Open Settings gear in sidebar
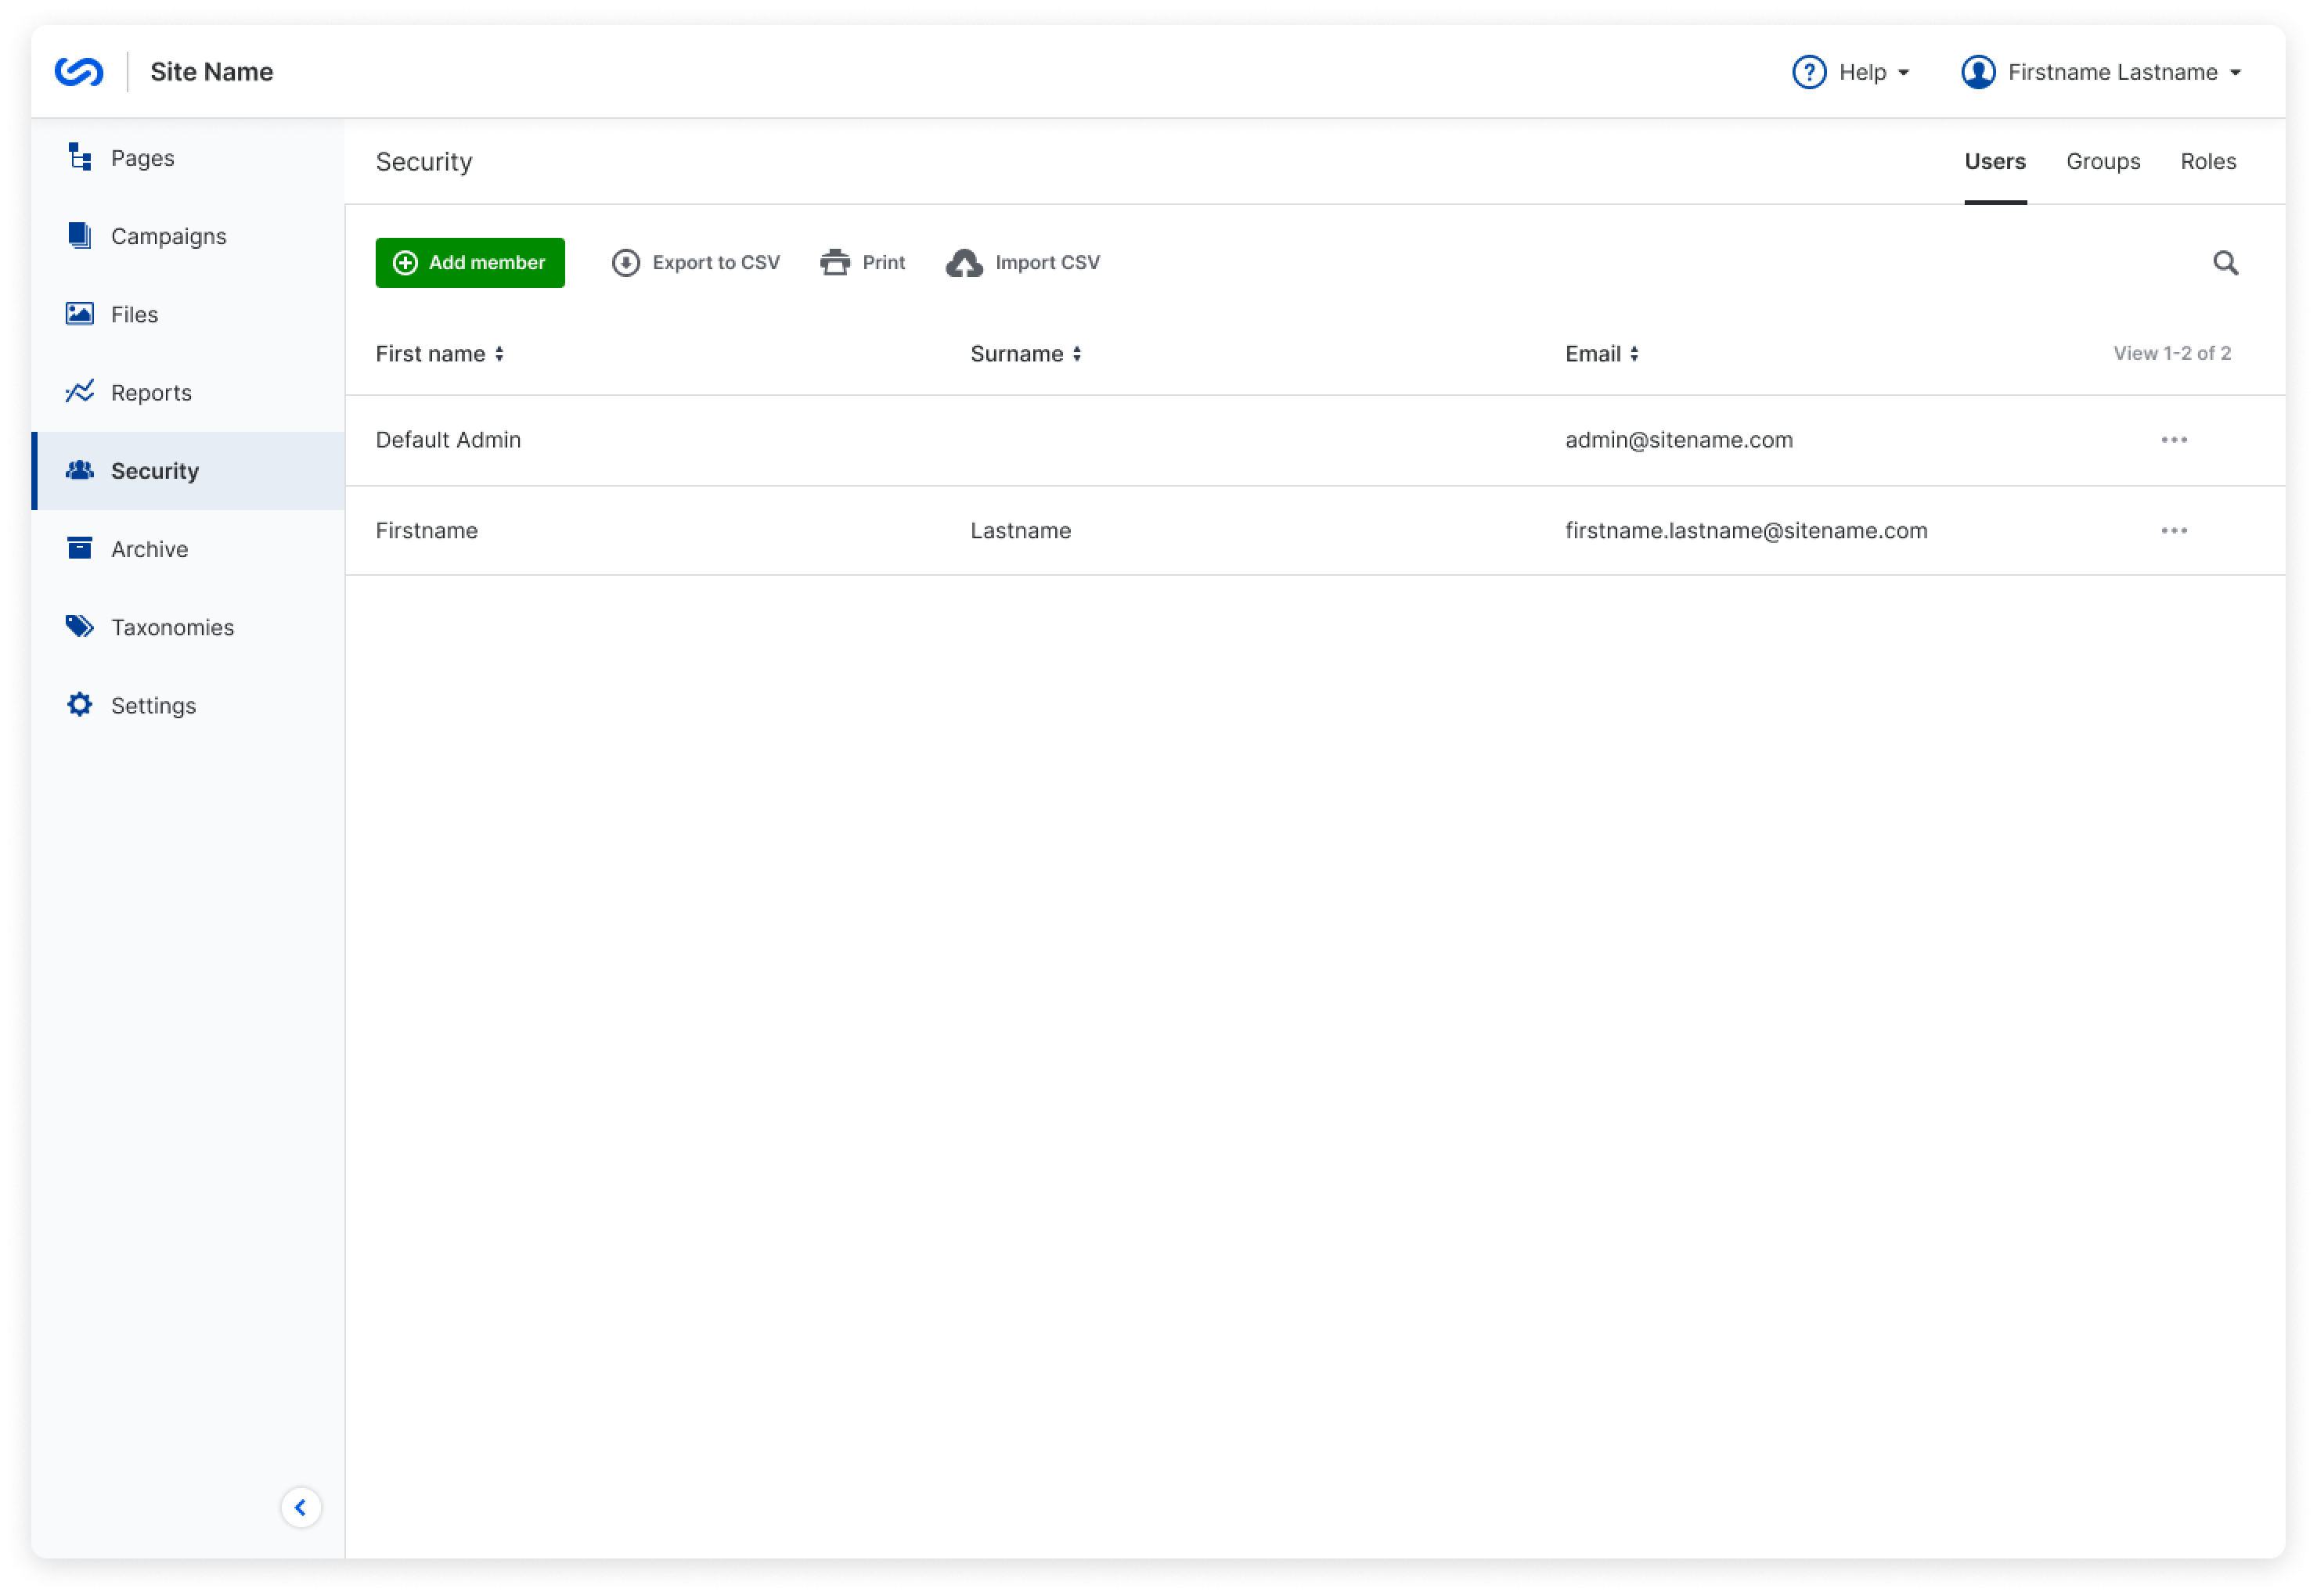This screenshot has height=1596, width=2317. [x=80, y=705]
